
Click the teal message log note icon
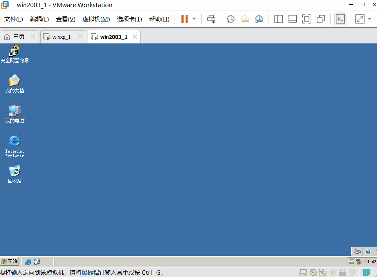tap(367, 272)
